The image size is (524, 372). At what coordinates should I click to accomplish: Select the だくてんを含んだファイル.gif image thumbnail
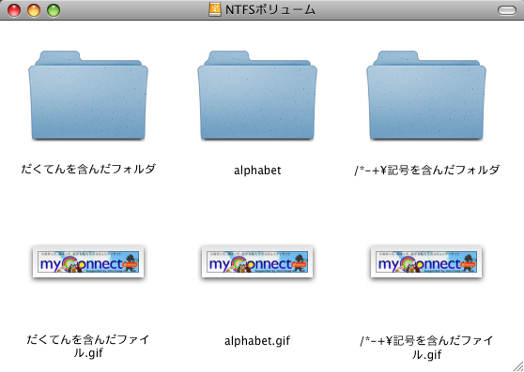pos(88,262)
